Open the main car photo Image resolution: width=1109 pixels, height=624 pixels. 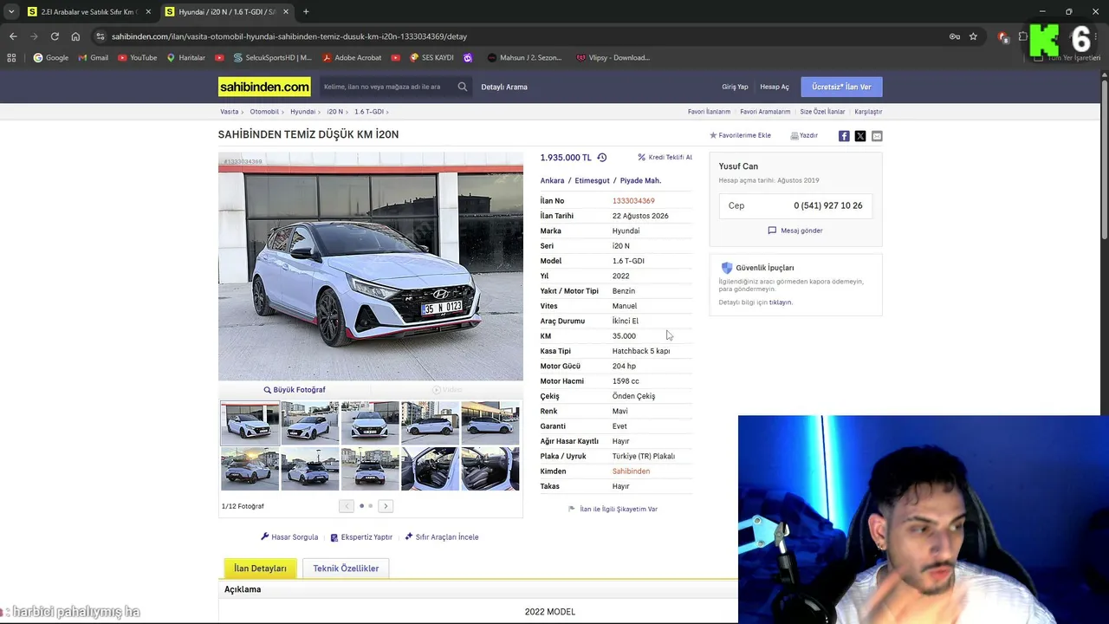pyautogui.click(x=371, y=266)
